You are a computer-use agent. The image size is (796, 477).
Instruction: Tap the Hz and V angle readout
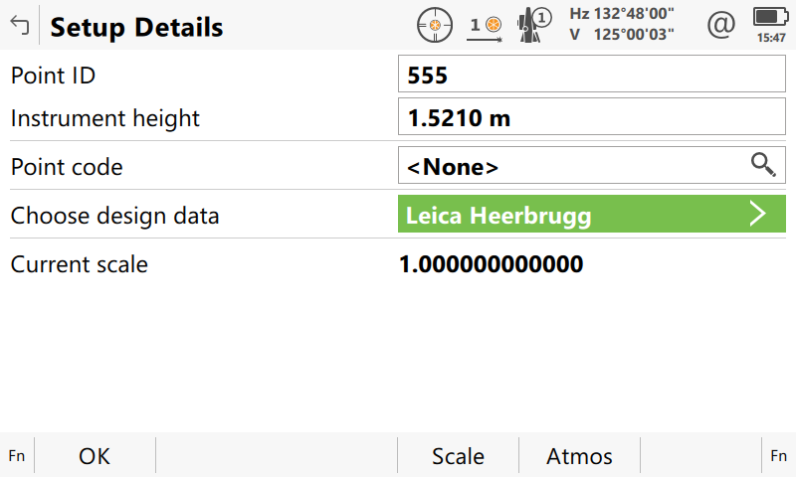[622, 25]
